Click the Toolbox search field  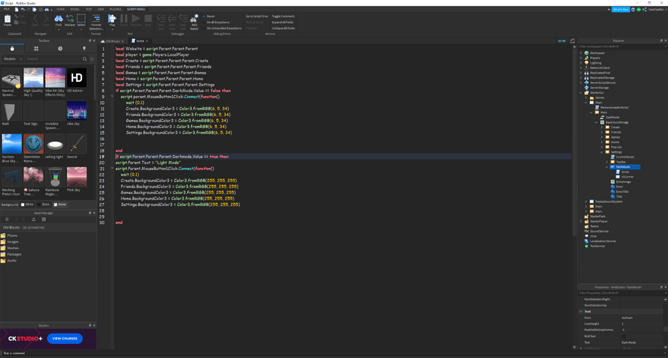point(54,59)
